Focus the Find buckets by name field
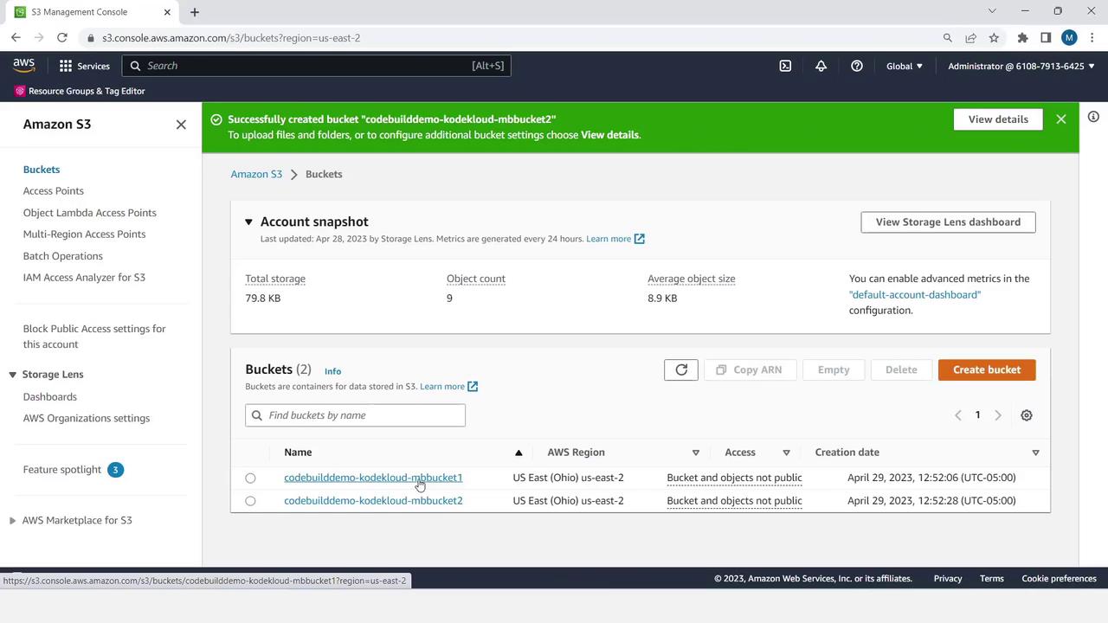The image size is (1108, 623). (355, 415)
